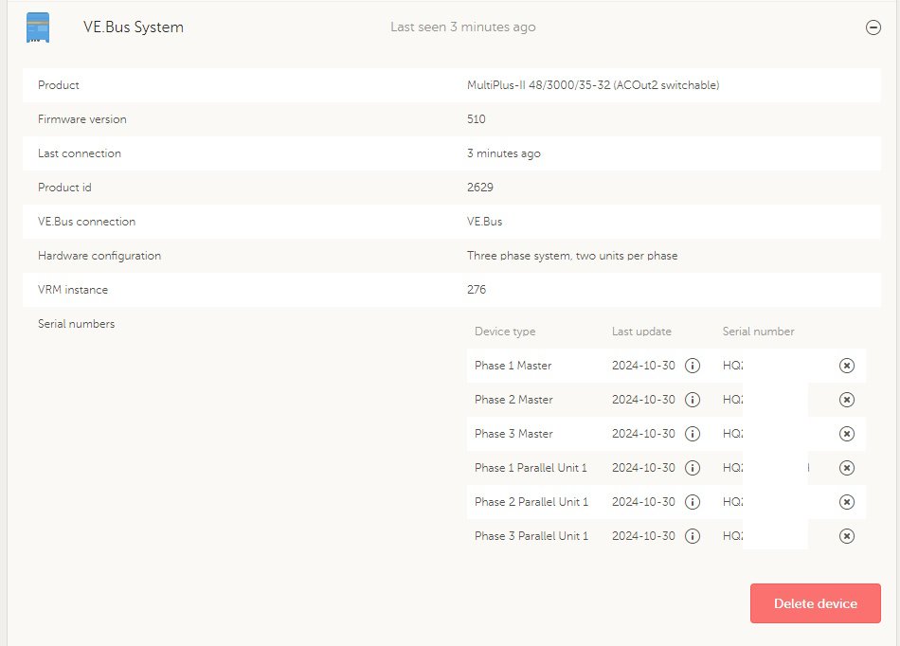900x646 pixels.
Task: Show info for Phase 3 Parallel Unit 1
Action: (693, 536)
